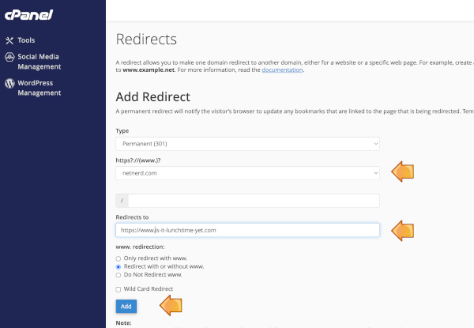Click the www.example.net bold text
474x328 pixels.
coord(149,70)
